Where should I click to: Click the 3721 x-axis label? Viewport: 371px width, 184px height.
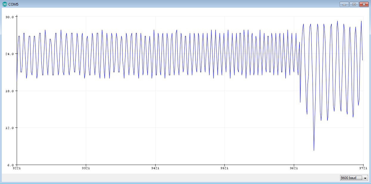(363, 168)
